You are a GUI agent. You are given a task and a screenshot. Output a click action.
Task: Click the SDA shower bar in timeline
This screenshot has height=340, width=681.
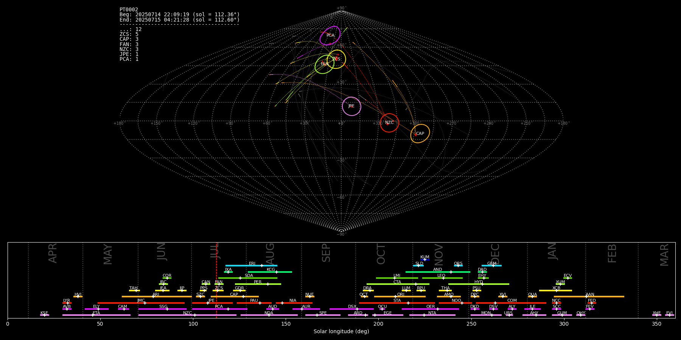click(x=248, y=278)
